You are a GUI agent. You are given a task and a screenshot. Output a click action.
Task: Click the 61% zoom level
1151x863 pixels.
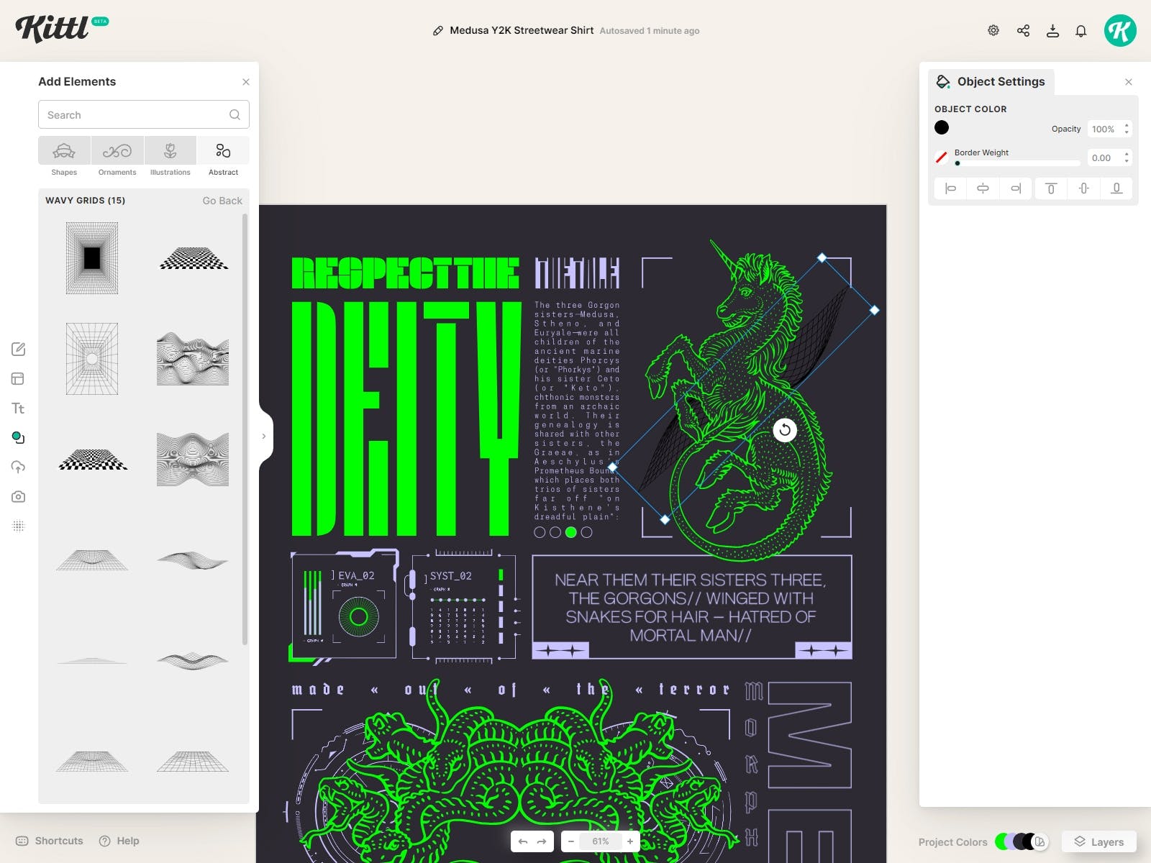tap(601, 841)
